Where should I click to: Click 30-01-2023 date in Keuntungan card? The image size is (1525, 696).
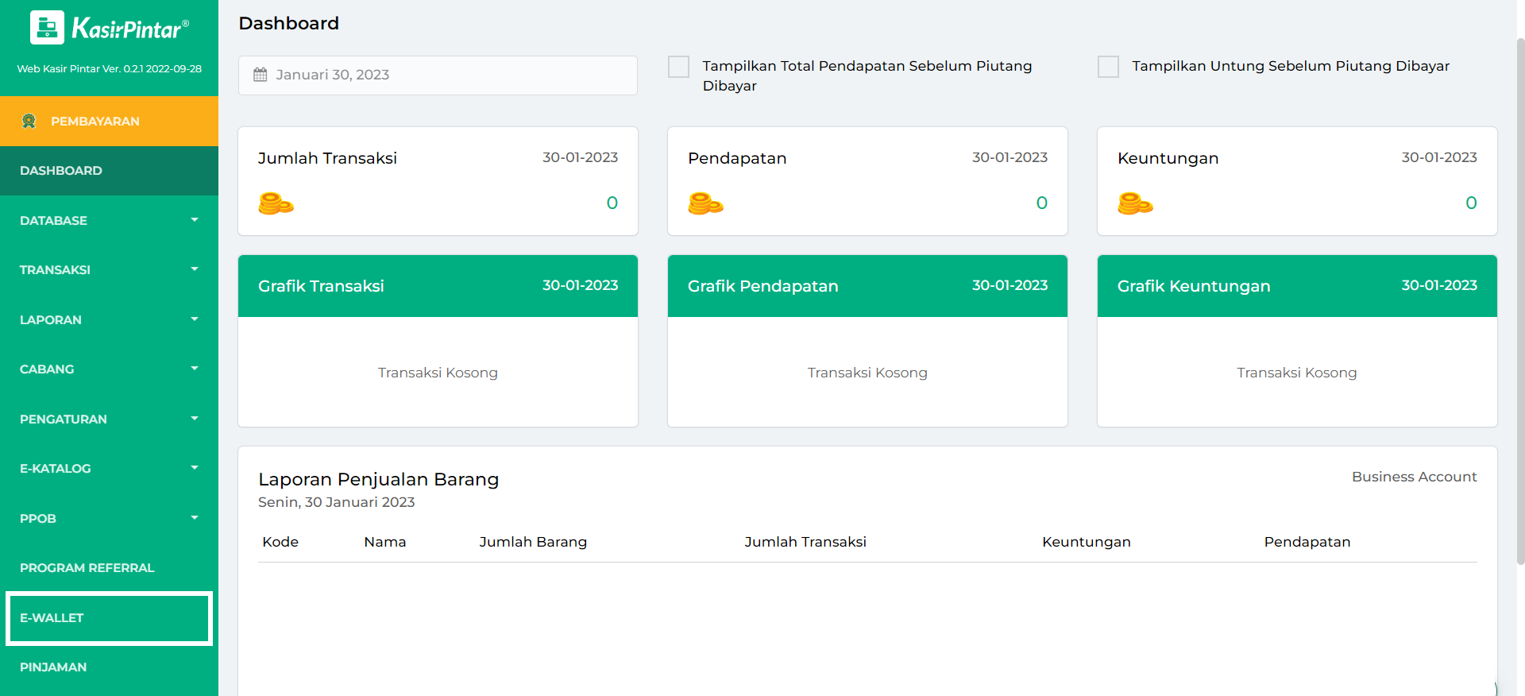point(1439,157)
